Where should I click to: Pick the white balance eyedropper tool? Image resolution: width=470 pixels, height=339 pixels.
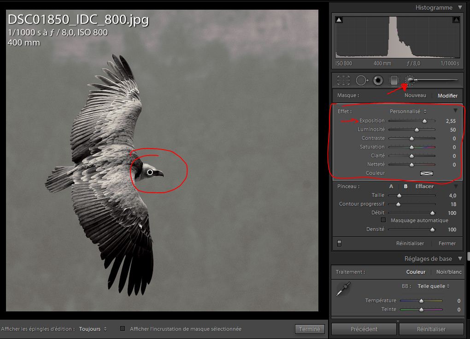pos(343,289)
